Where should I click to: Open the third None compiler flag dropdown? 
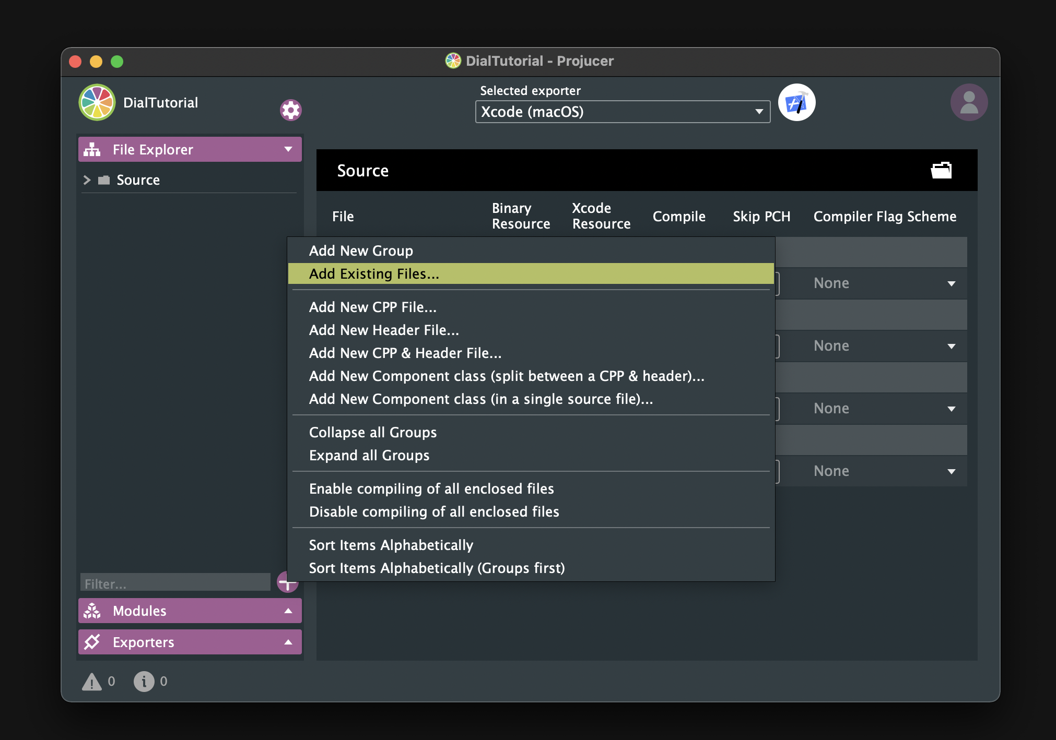(x=884, y=409)
